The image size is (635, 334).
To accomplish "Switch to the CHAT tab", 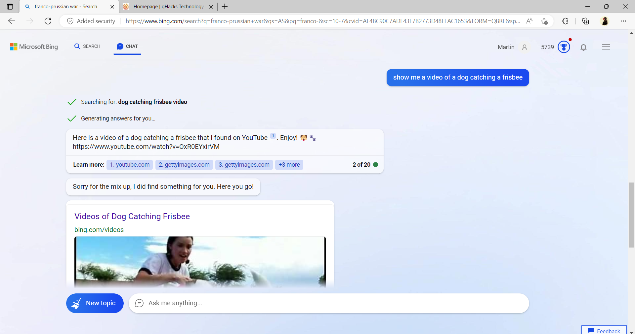I will point(127,47).
